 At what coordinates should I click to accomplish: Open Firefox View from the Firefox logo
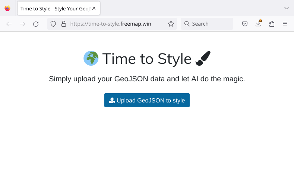[x=7, y=8]
